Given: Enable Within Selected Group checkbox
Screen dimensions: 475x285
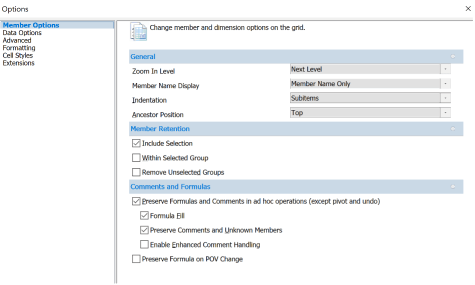Looking at the screenshot, I should coord(136,158).
